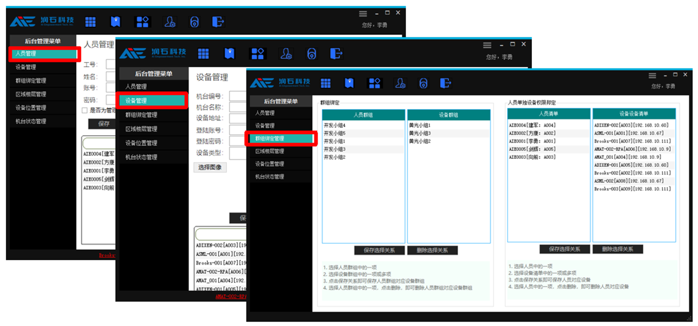698x326 pixels.
Task: Click 保存选择关系 button under 群组绑定 panel
Action: 379,250
